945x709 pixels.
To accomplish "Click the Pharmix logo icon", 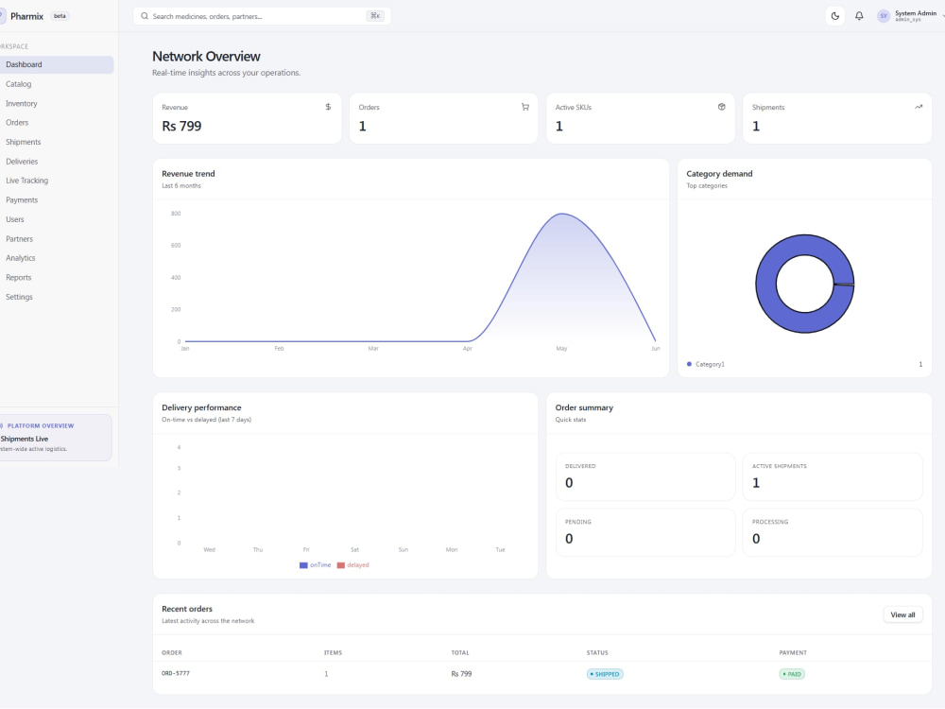I will click(3, 16).
